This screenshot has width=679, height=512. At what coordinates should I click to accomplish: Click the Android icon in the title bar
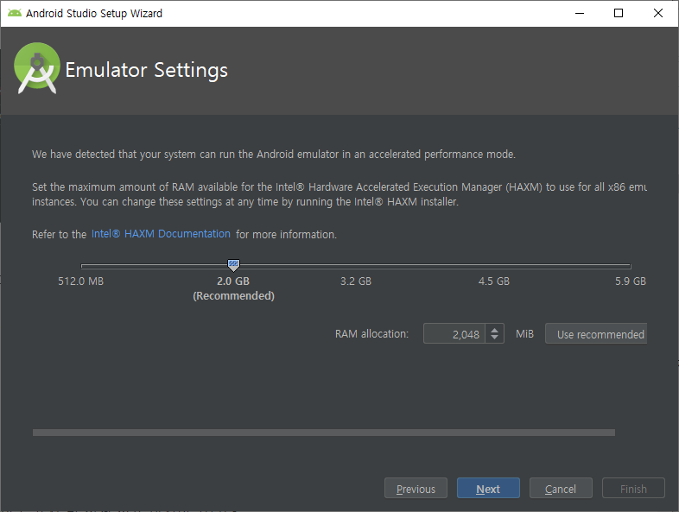(x=15, y=13)
